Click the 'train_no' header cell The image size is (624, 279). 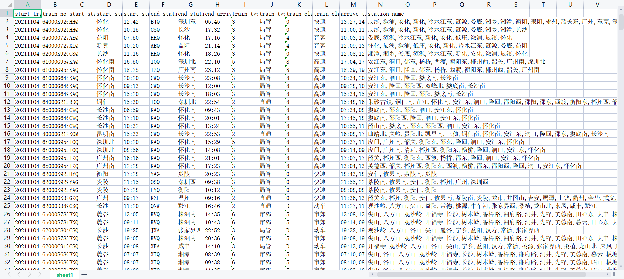click(x=55, y=14)
